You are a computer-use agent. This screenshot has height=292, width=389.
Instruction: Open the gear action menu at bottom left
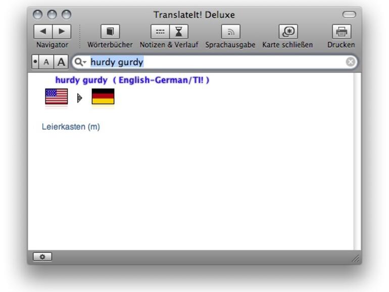[x=42, y=257]
